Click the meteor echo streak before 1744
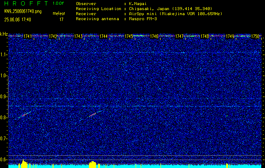Image resolution: width=265 pixels, height=168 pixels. [x=95, y=114]
